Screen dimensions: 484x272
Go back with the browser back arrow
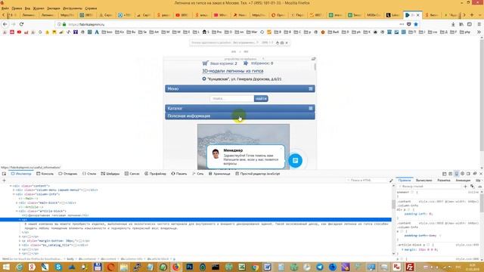coord(5,24)
